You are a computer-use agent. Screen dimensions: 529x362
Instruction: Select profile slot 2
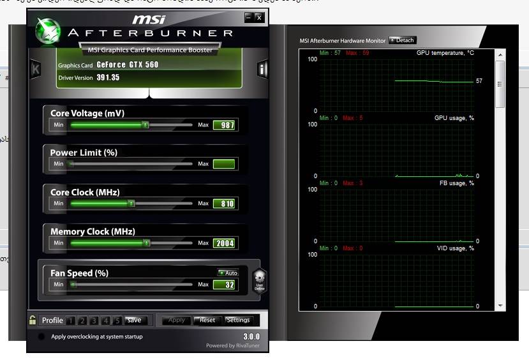(x=82, y=321)
